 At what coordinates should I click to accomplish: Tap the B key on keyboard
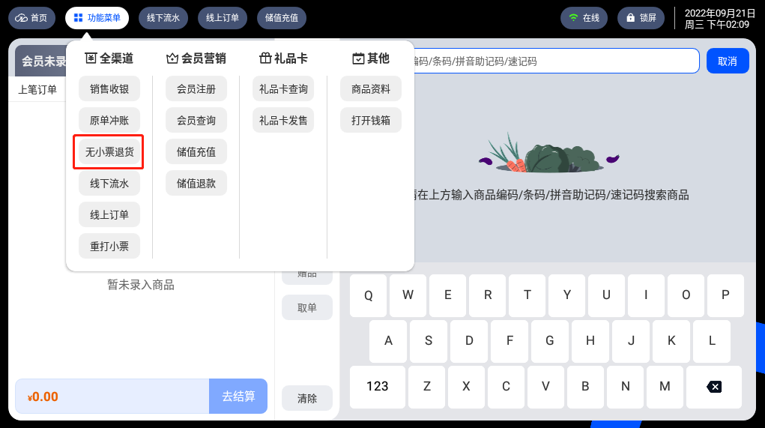[x=585, y=387]
